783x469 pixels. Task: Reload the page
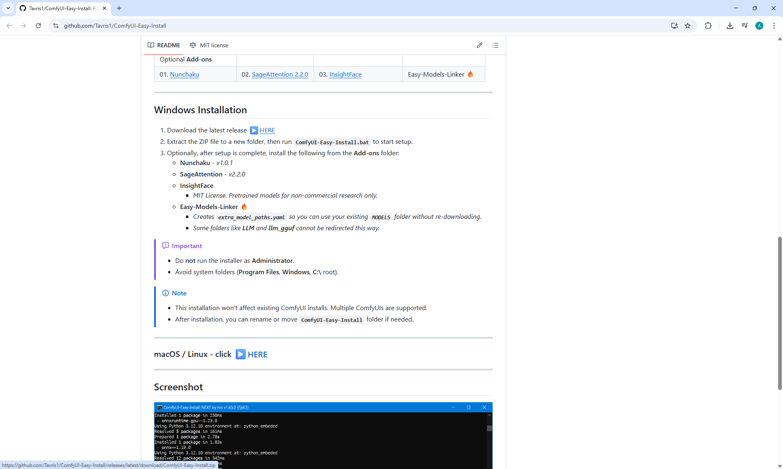pyautogui.click(x=38, y=26)
